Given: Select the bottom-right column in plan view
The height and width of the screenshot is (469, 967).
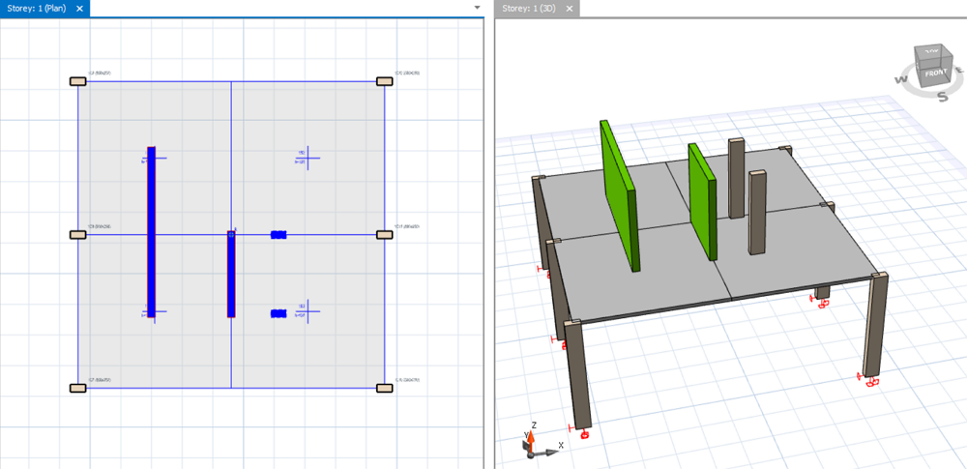Looking at the screenshot, I should (384, 388).
